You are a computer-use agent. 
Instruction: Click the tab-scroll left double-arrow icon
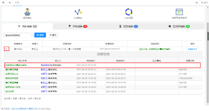click(10, 3)
